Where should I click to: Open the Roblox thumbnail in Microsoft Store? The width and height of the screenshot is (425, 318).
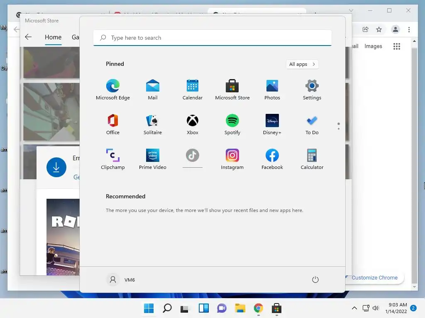tap(63, 237)
